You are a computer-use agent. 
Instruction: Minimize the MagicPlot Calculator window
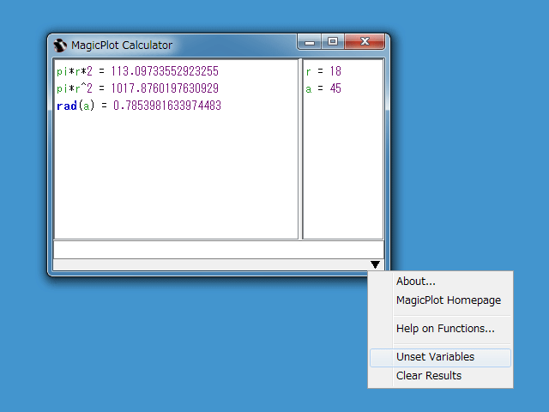310,42
